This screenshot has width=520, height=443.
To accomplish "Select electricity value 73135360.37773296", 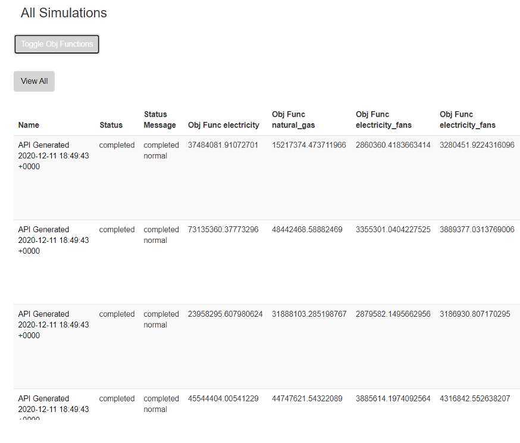I will [x=223, y=230].
